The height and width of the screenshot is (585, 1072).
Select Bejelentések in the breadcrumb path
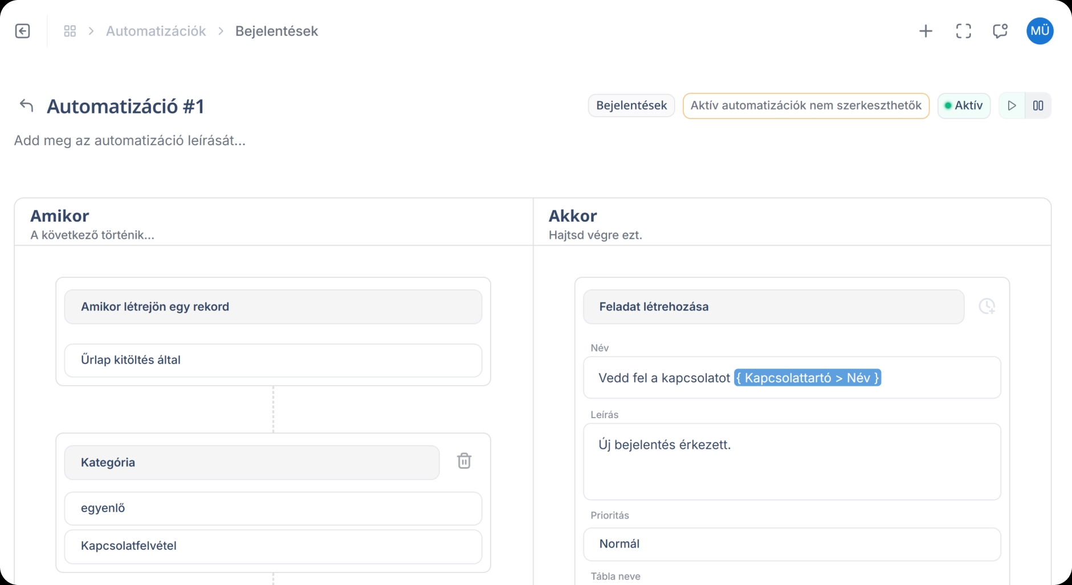277,31
